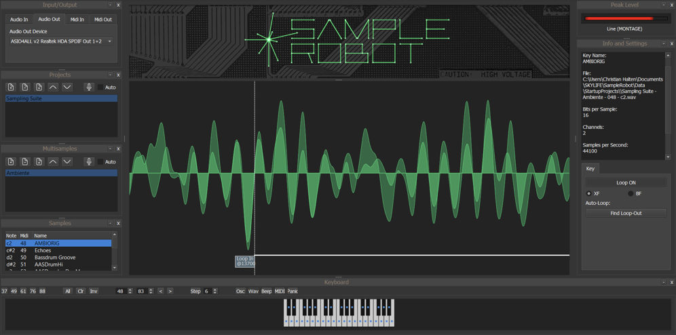Click the white loop region bar

412,255
